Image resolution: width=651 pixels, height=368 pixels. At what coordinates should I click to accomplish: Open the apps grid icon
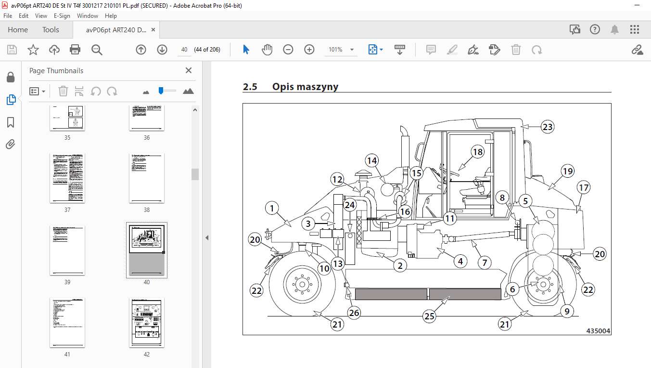coord(635,30)
